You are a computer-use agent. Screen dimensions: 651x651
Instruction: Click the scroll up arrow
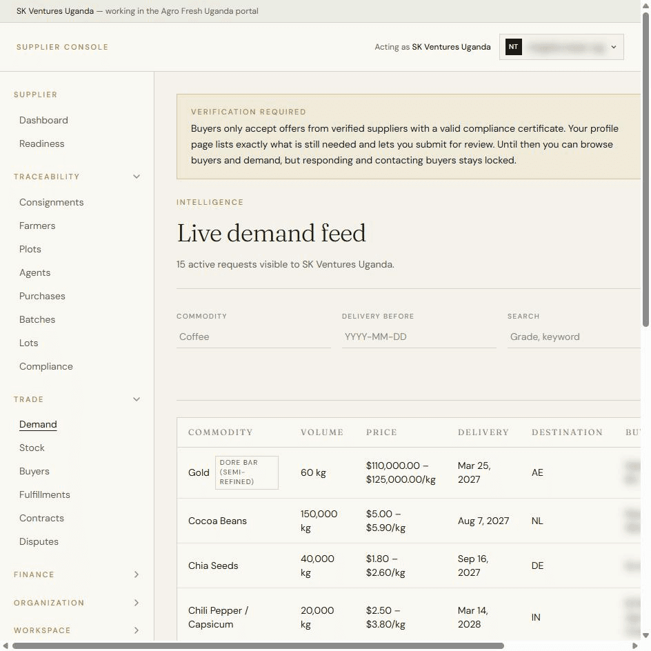(x=645, y=5)
